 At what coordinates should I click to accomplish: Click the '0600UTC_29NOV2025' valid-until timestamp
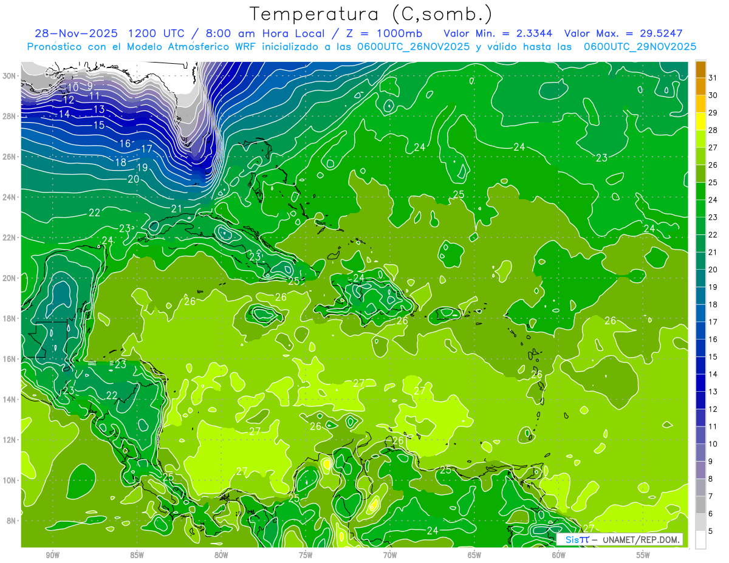[x=640, y=47]
